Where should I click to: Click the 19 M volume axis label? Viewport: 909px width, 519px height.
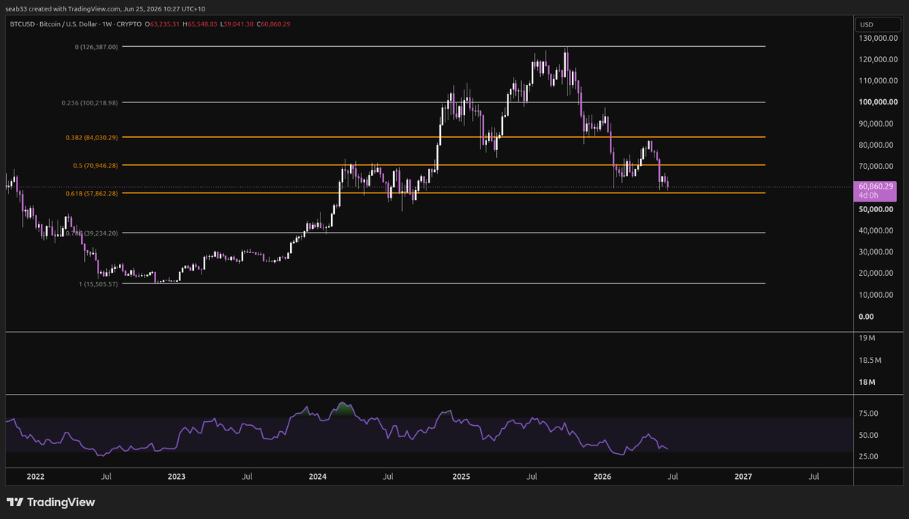(868, 337)
